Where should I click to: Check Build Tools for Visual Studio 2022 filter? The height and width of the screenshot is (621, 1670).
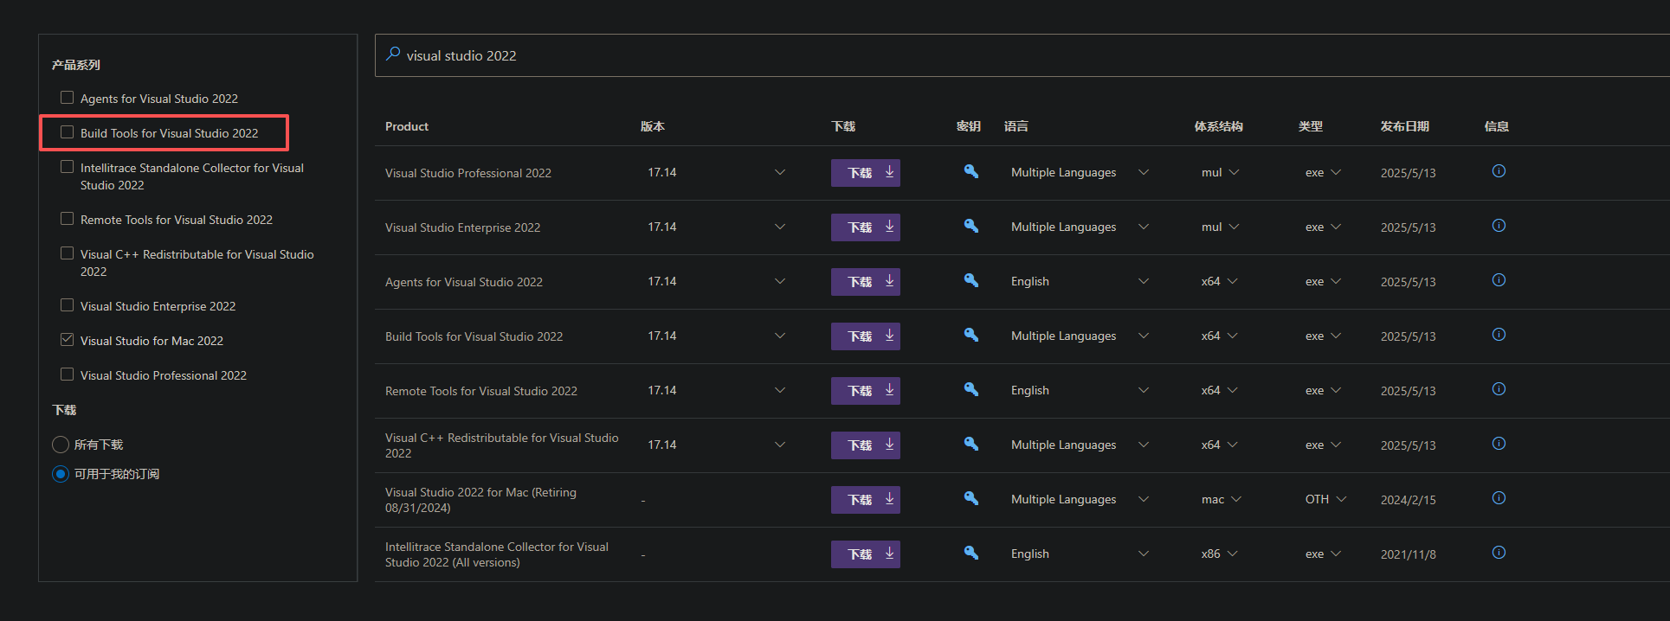[67, 132]
